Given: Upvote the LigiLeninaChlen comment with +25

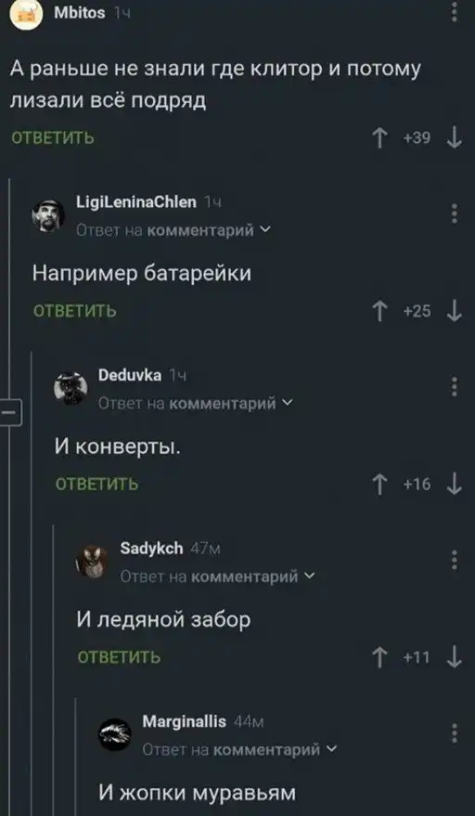Looking at the screenshot, I should (x=380, y=312).
